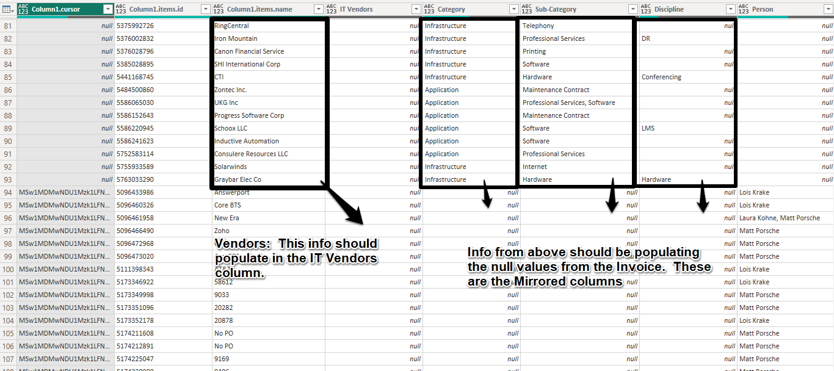This screenshot has width=834, height=371.
Task: Expand the Column1.items.name filter dropdown
Action: [x=319, y=9]
